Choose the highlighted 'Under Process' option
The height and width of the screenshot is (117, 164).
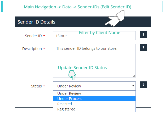(70, 99)
